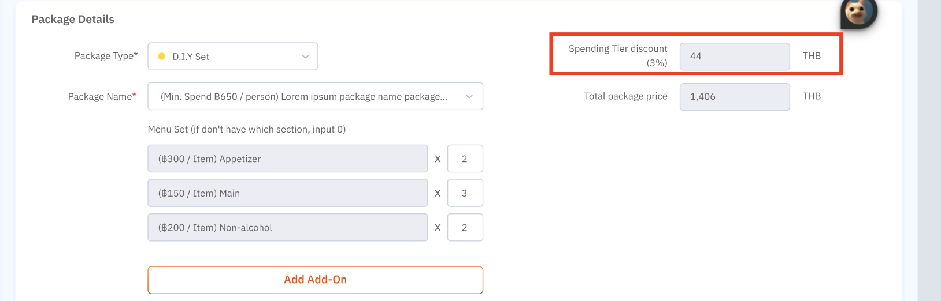Click the Spending Tier discount value field

(734, 57)
